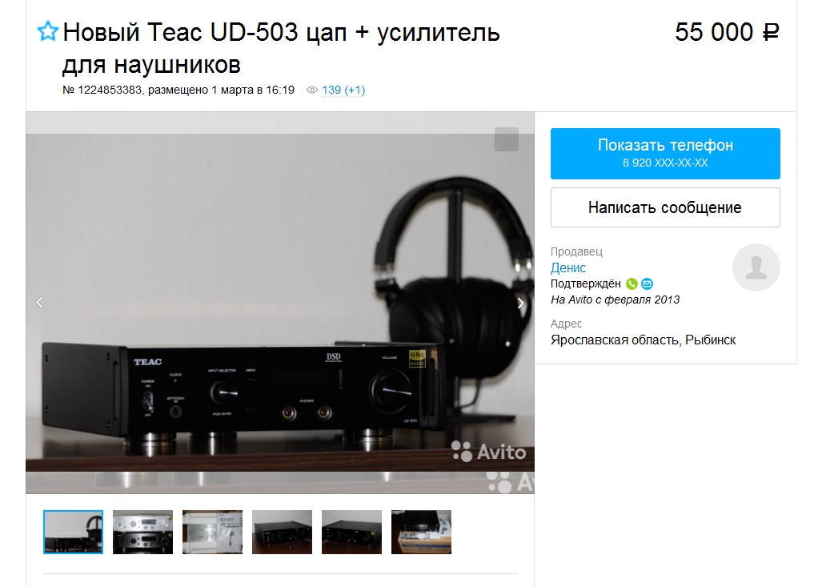Select second thumbnail of silver units
The width and height of the screenshot is (822, 587).
click(142, 532)
